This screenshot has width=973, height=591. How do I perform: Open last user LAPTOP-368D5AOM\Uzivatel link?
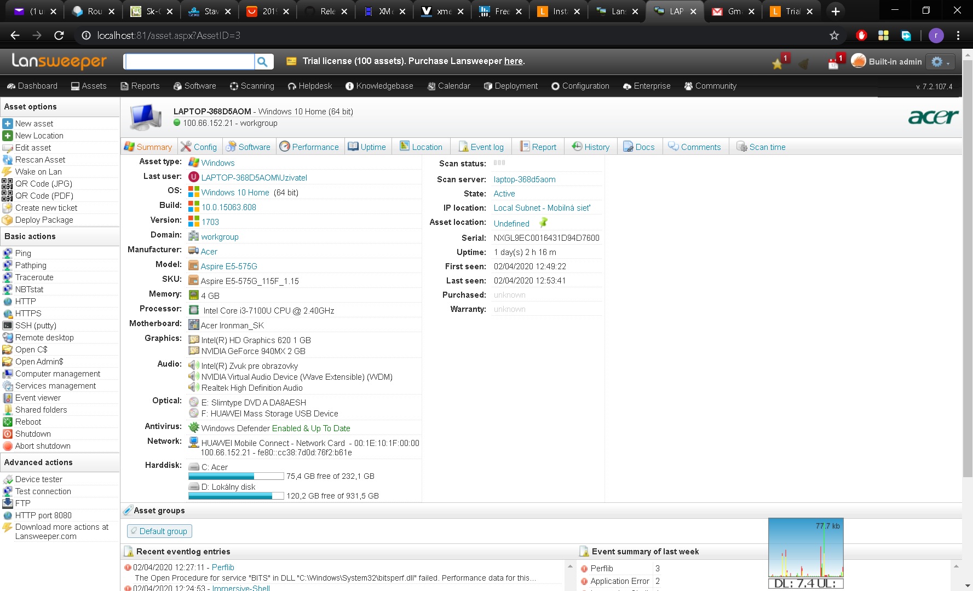(x=254, y=178)
